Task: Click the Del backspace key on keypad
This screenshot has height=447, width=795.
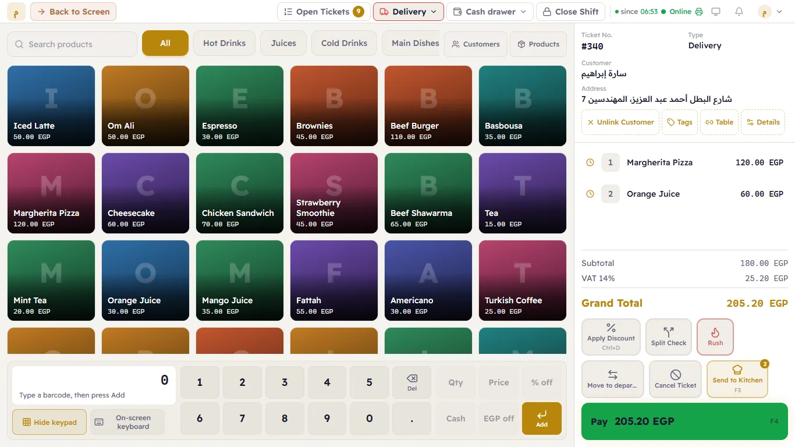Action: click(x=412, y=382)
